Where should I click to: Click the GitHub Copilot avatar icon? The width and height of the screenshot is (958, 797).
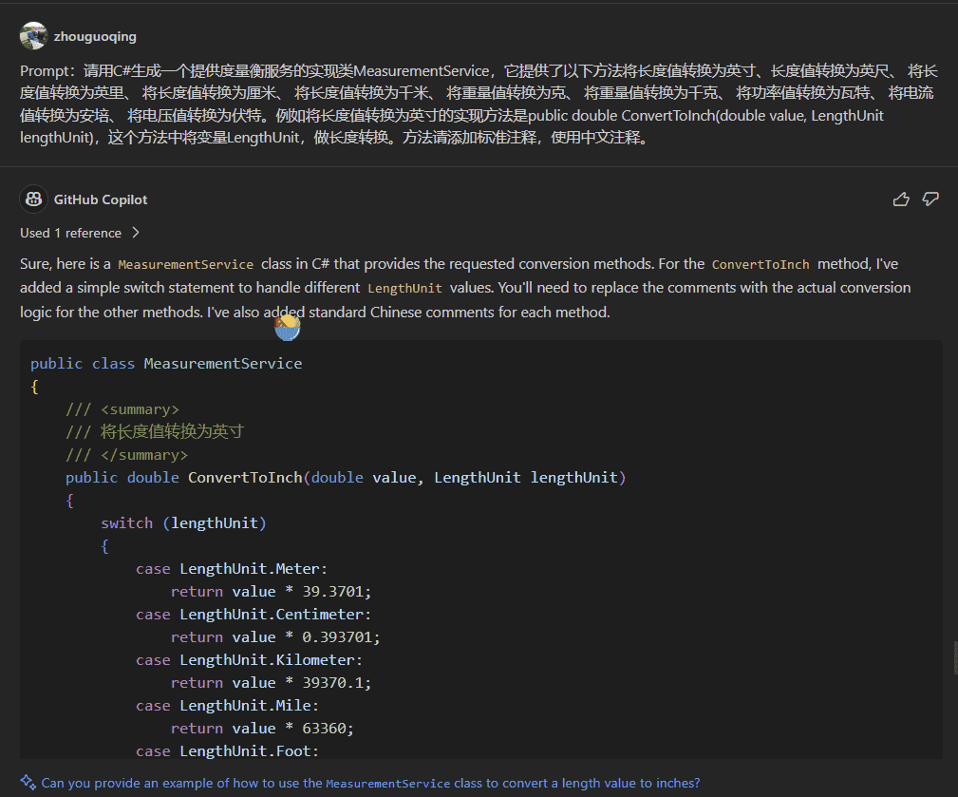pyautogui.click(x=33, y=199)
